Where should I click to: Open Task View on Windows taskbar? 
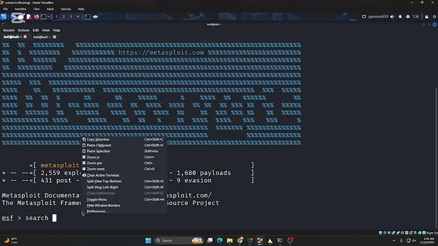210,241
